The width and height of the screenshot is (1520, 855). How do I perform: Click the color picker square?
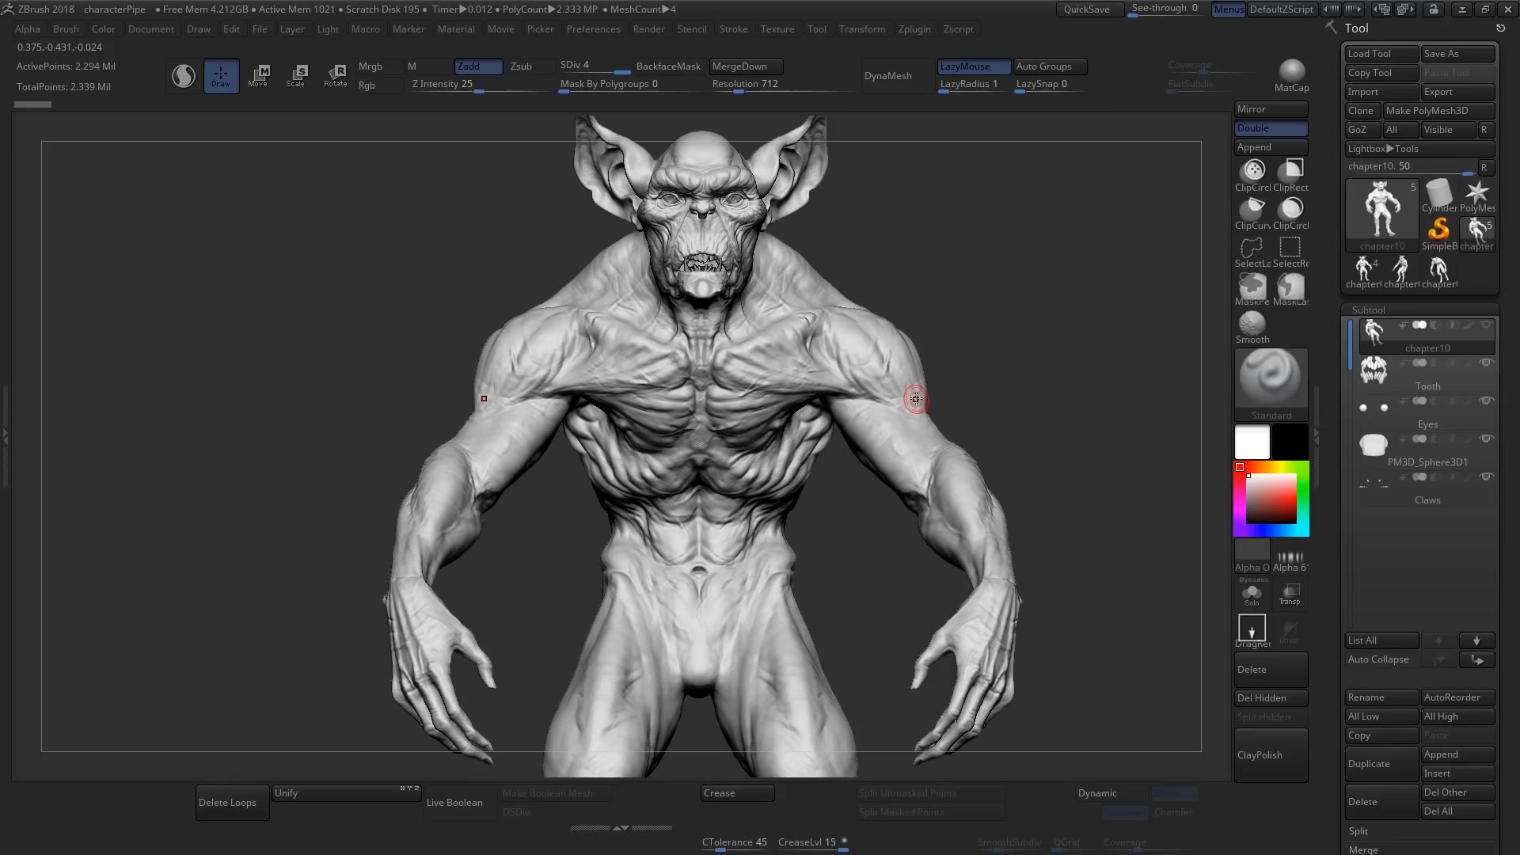(1271, 499)
